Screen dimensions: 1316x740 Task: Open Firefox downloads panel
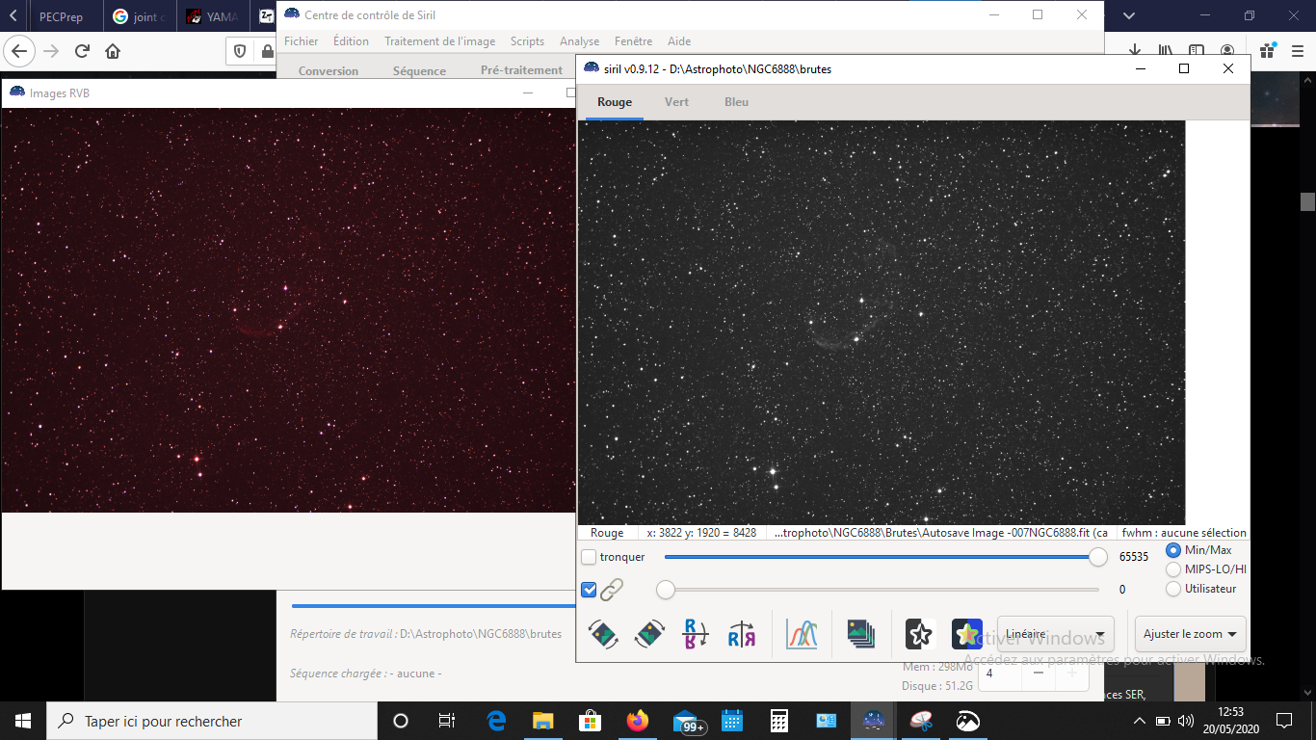tap(1135, 51)
